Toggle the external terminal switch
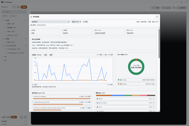189x126 pixels. [x=25, y=121]
